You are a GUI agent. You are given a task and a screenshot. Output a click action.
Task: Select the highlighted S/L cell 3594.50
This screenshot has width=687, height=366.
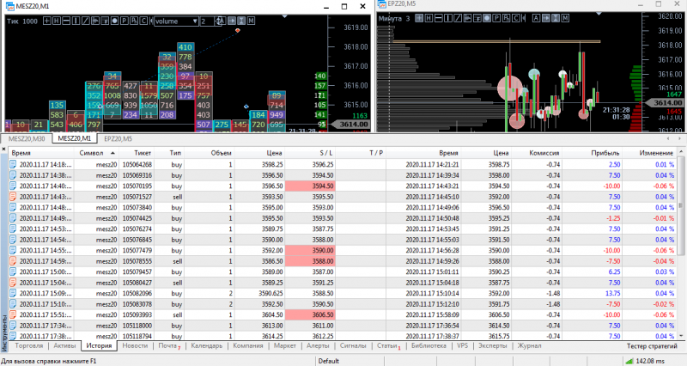310,186
